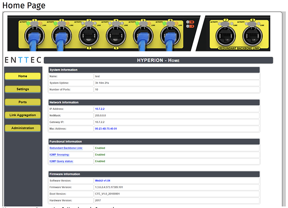The image size is (288, 208).
Task: Click the MAC address link 00-23-4B-75-40-01
Action: click(x=106, y=129)
